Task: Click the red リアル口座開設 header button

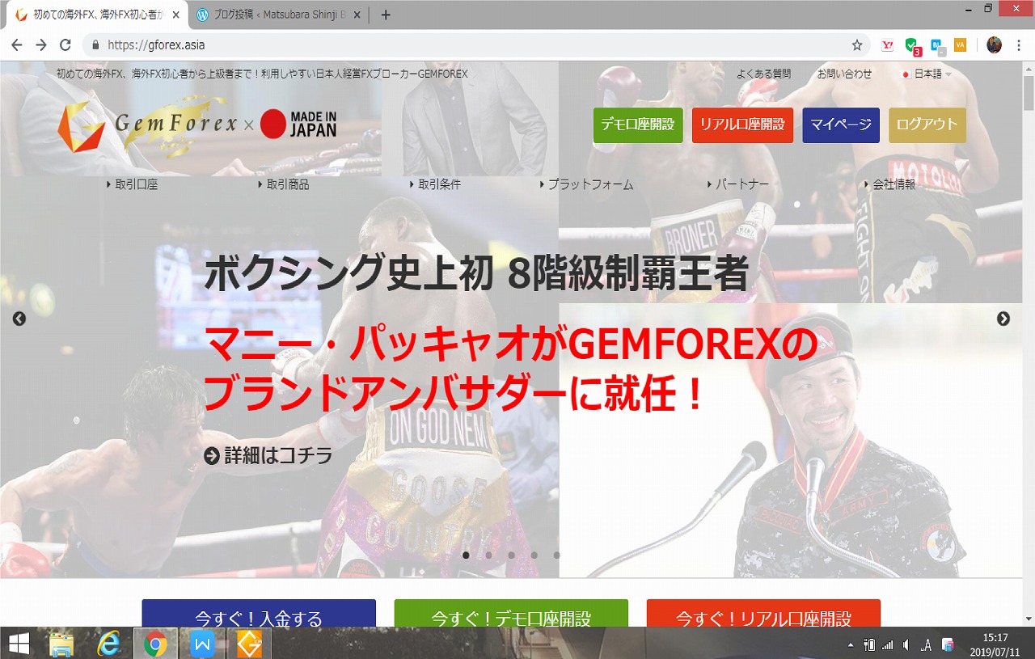Action: coord(742,125)
